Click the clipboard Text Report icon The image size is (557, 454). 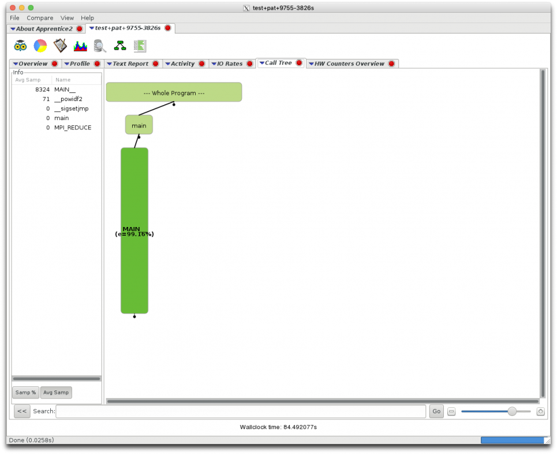coord(60,46)
